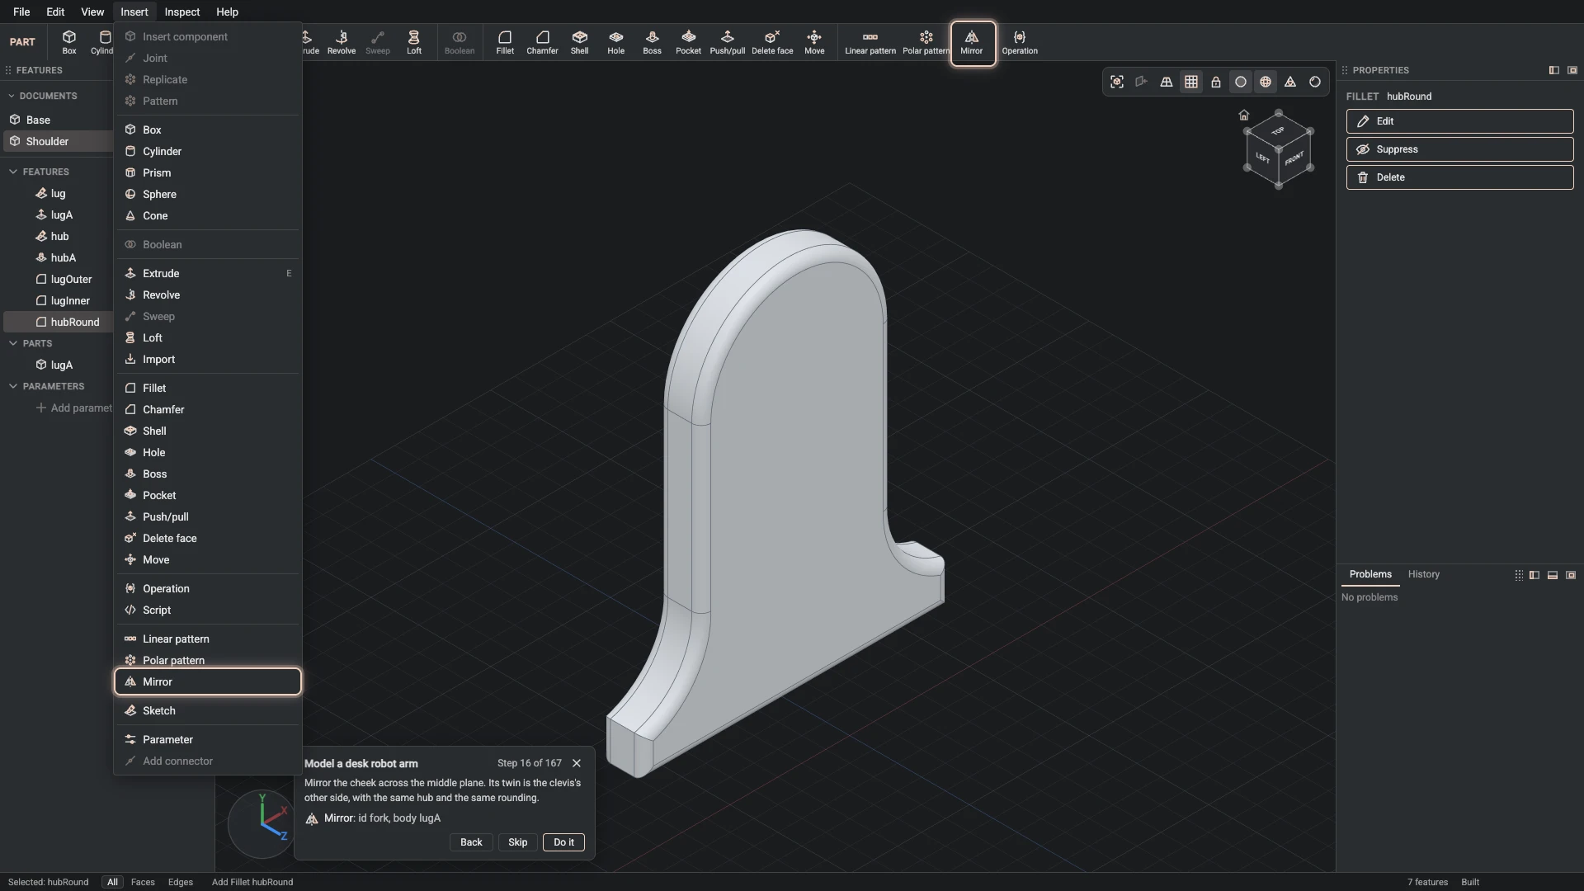Activate the Move toolbar tool
Viewport: 1584px width, 891px height.
[814, 43]
